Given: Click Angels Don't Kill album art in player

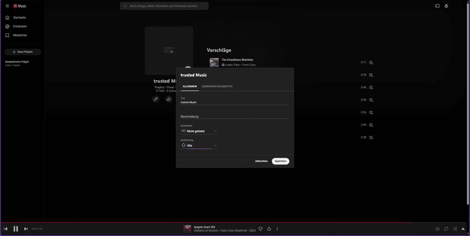Looking at the screenshot, I should pyautogui.click(x=187, y=229).
